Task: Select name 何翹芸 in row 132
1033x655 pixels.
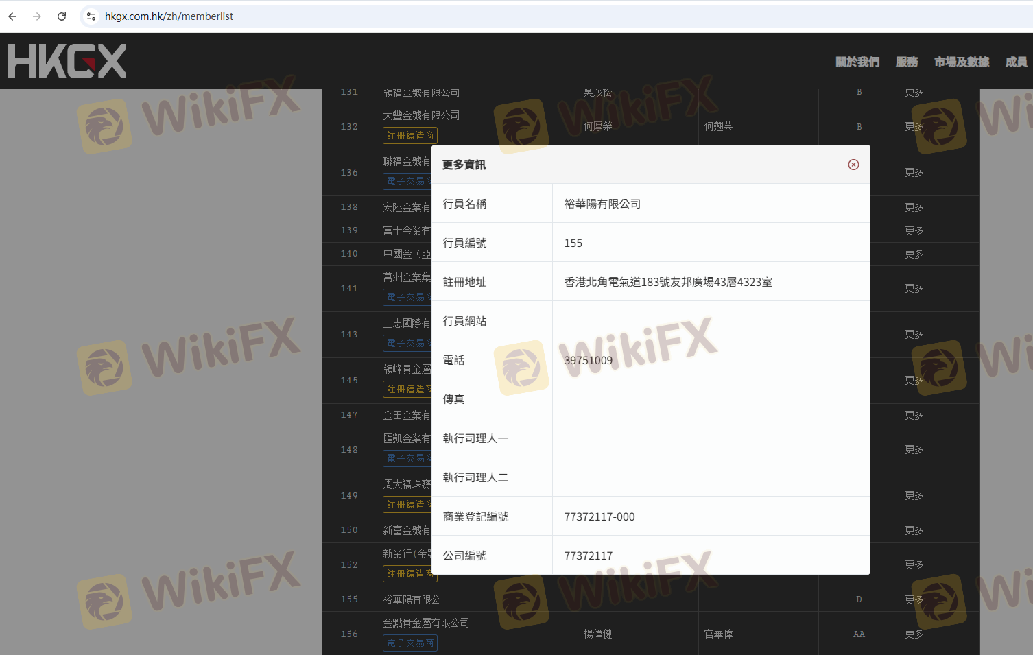Action: pyautogui.click(x=718, y=126)
